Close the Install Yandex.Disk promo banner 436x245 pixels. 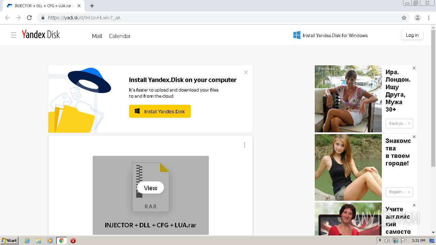click(246, 72)
